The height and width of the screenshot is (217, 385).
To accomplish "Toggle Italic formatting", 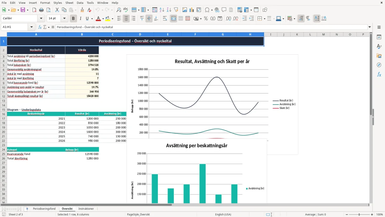I will click(81, 19).
